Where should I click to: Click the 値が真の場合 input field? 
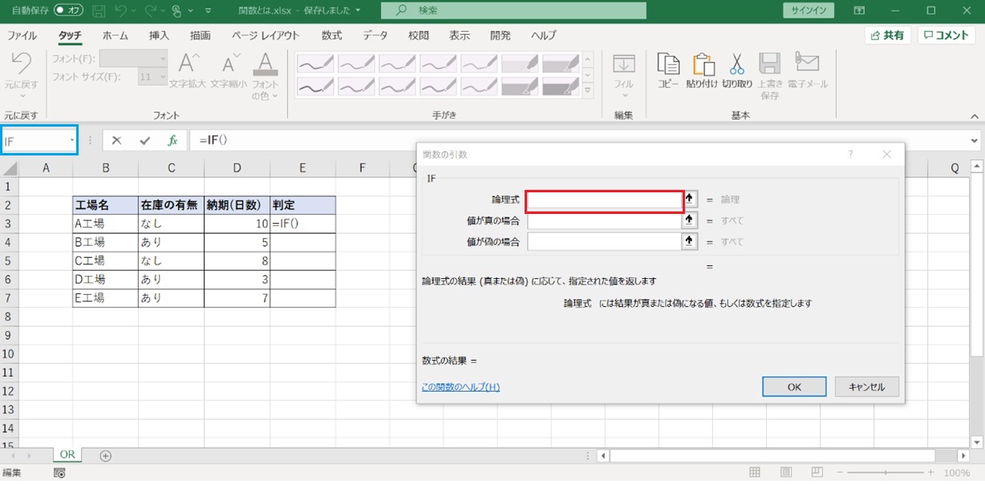(x=604, y=220)
